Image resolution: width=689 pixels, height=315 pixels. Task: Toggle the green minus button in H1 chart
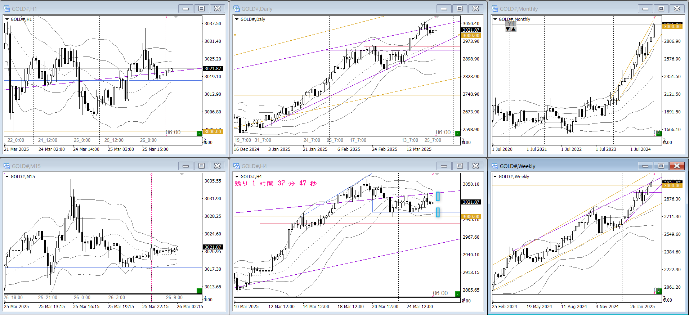point(199,134)
